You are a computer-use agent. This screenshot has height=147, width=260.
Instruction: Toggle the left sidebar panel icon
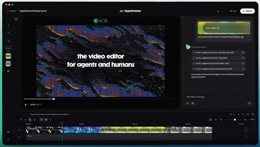coord(16,19)
